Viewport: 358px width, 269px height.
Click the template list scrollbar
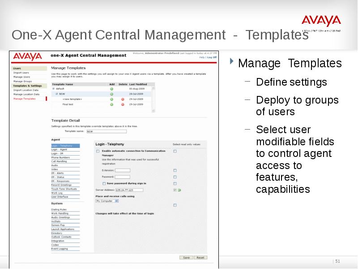152,99
